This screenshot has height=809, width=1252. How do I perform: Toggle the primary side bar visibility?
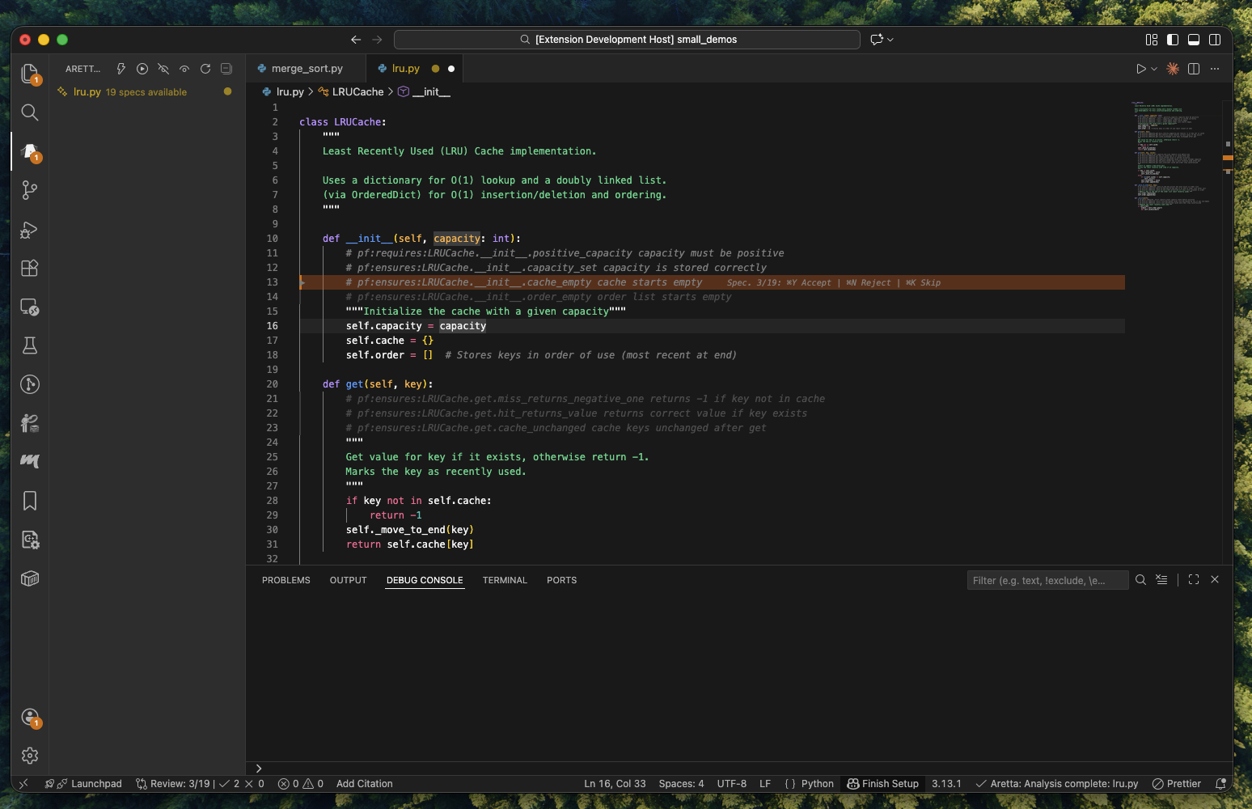pos(1173,40)
